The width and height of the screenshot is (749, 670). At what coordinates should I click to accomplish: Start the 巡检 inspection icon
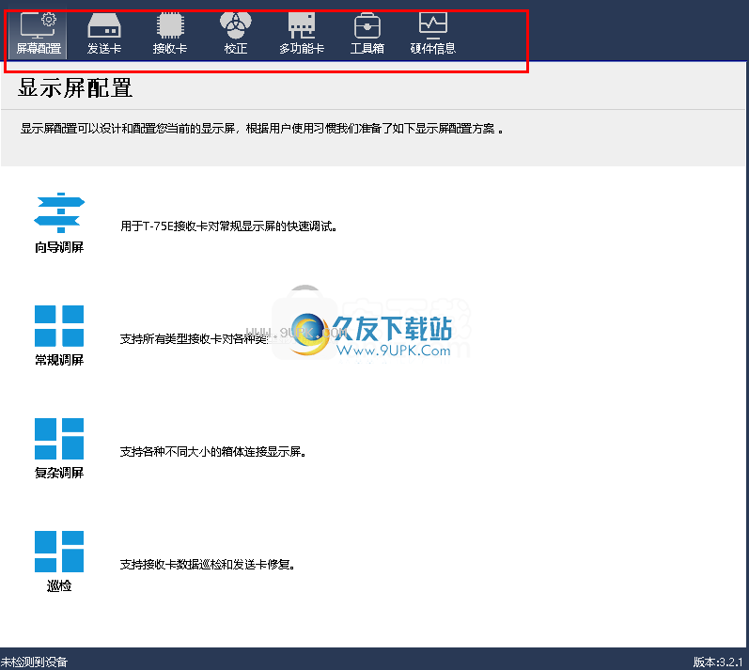coord(59,552)
